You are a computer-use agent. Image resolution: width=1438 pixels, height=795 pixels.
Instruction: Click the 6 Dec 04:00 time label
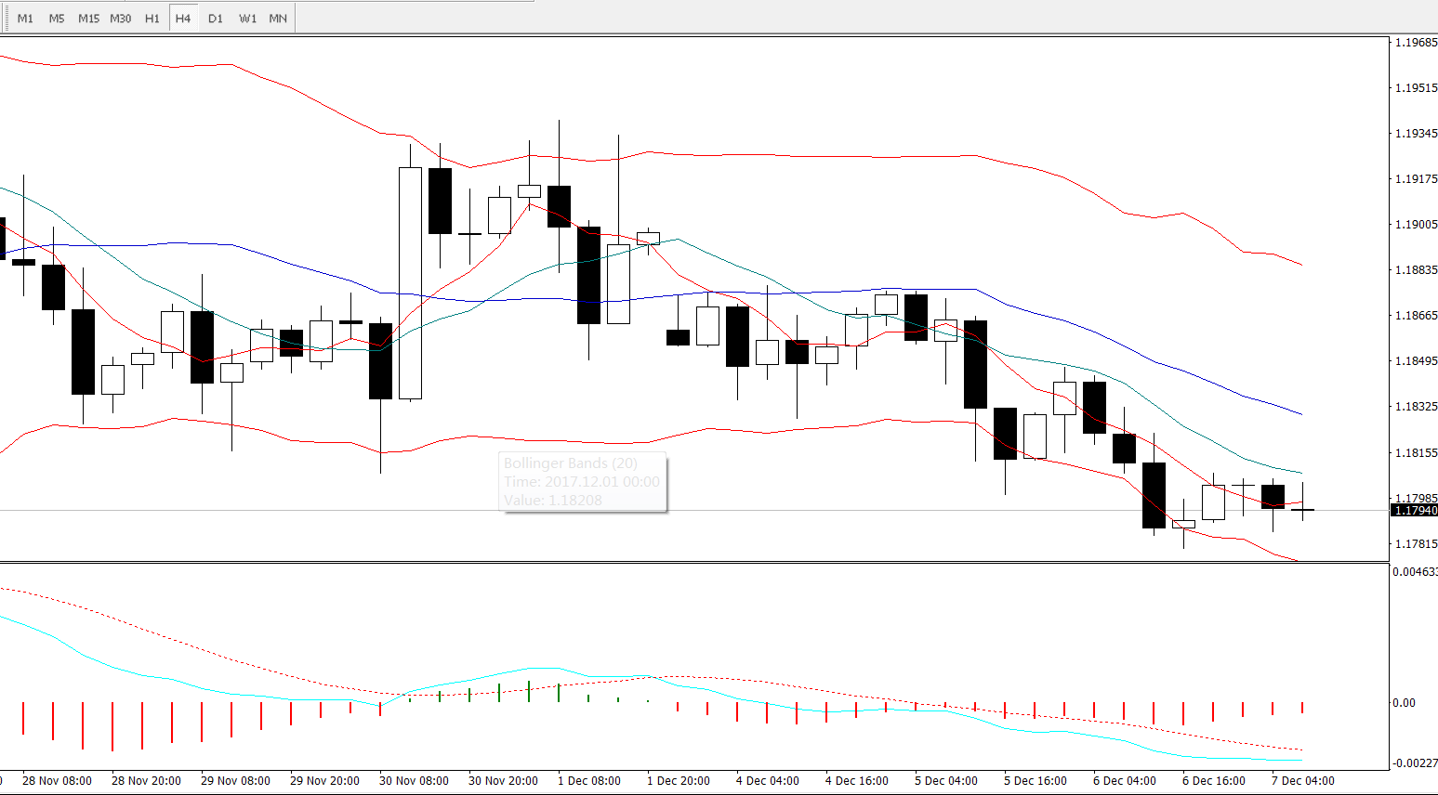coord(1125,781)
